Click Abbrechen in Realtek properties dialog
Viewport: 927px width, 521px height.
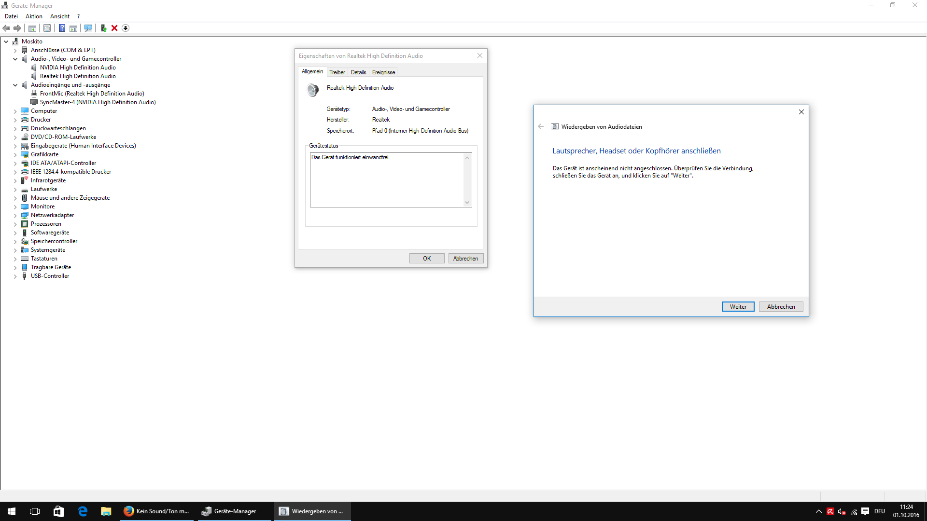[x=466, y=259]
